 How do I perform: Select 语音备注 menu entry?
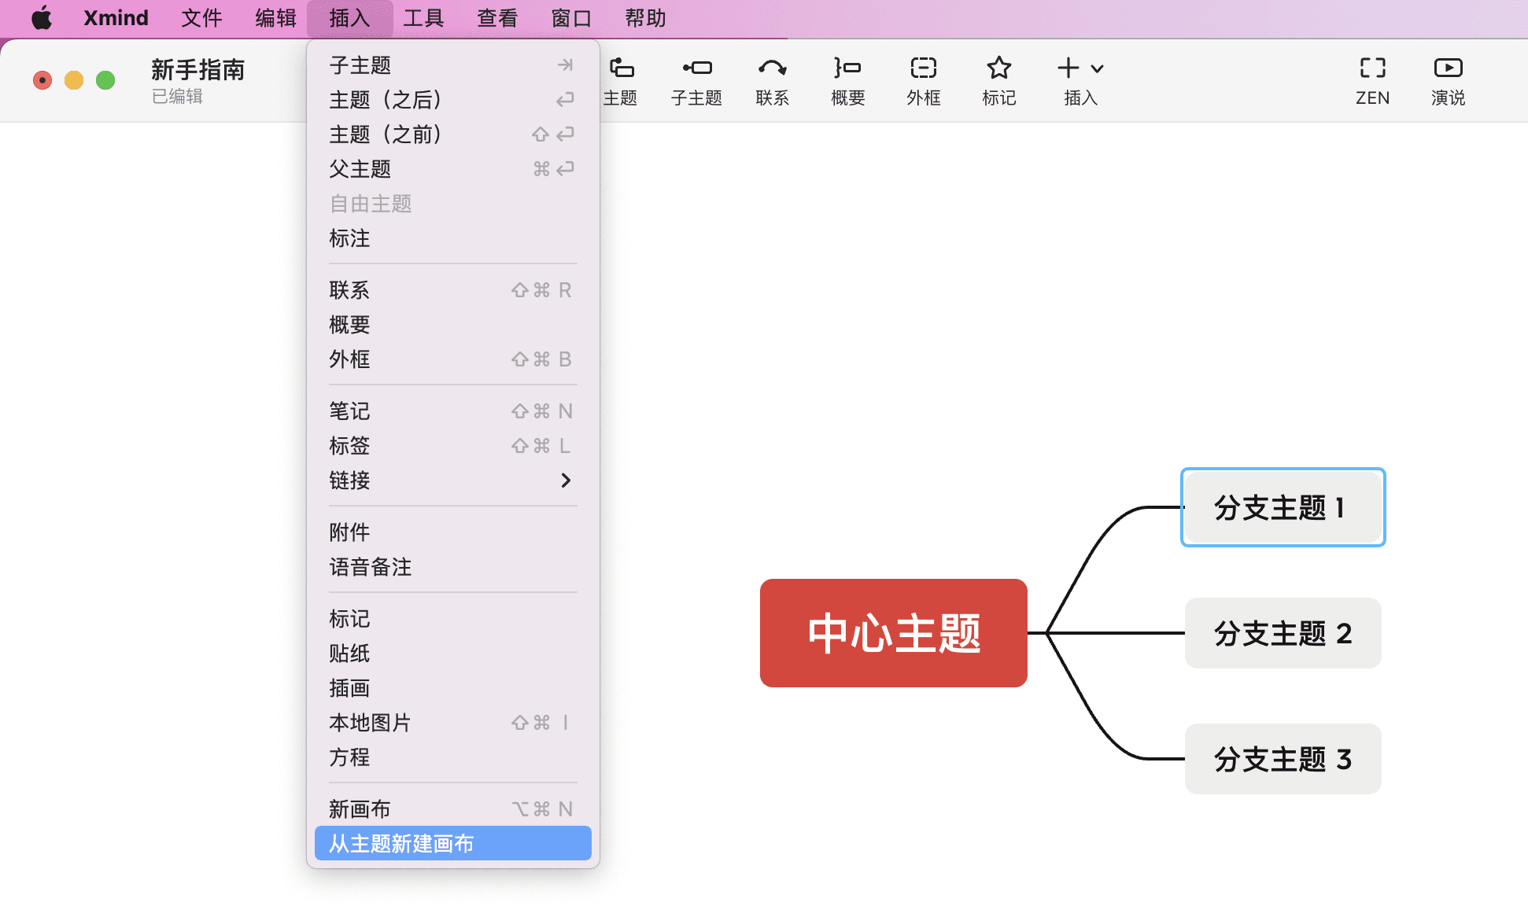click(x=370, y=567)
